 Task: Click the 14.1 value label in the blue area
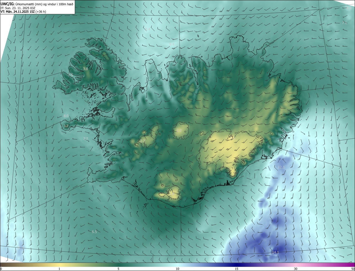click(275, 252)
